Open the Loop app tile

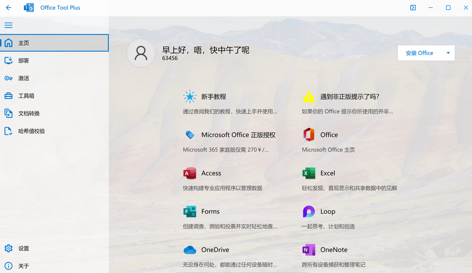pos(327,211)
